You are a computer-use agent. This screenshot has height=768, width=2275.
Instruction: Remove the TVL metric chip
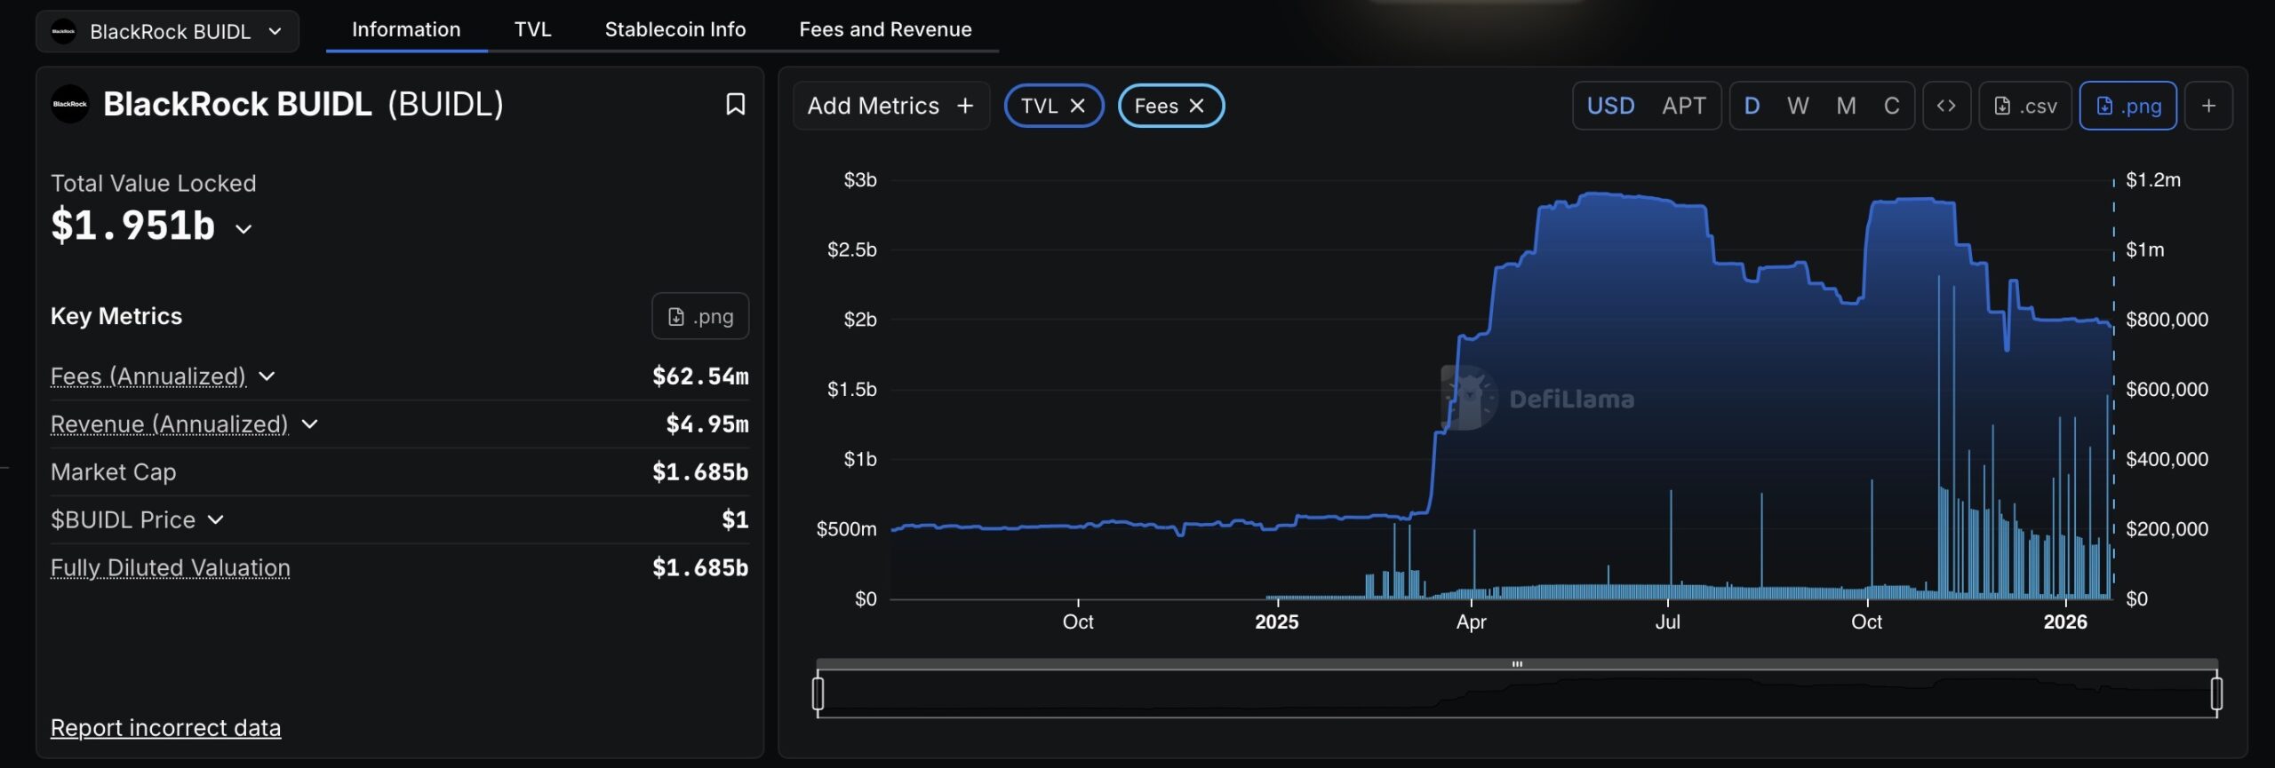(1078, 107)
